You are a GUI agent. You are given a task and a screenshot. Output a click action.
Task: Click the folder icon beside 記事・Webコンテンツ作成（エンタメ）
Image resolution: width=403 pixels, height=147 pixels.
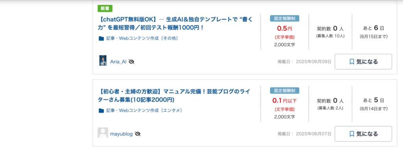click(101, 111)
